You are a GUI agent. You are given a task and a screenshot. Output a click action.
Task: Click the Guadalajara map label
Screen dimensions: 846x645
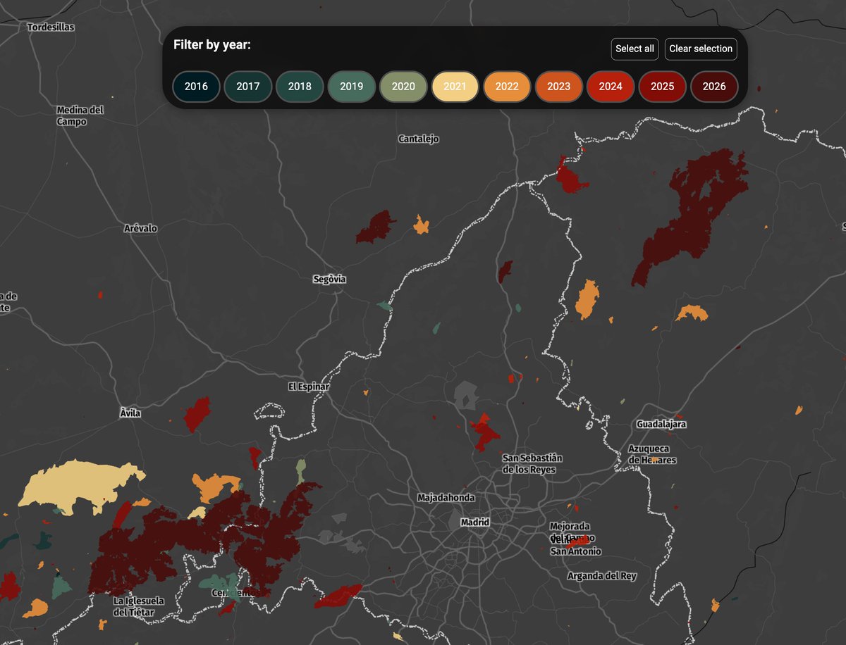[x=661, y=425]
